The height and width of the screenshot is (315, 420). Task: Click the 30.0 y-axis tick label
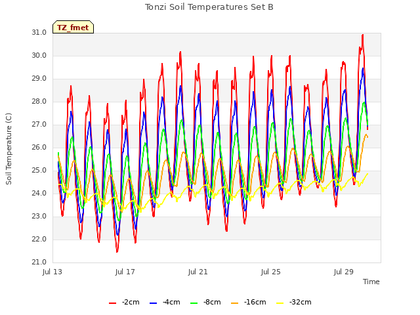[39, 55]
